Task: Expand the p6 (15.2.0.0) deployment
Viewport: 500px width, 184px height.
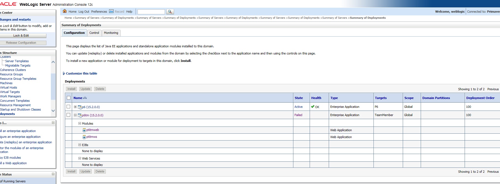Action: 75,107
